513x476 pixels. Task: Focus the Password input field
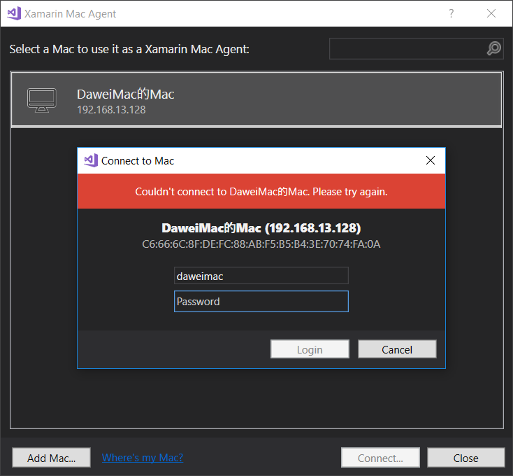[x=261, y=302]
